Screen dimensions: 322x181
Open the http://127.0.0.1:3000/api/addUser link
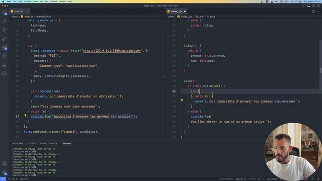pos(112,51)
